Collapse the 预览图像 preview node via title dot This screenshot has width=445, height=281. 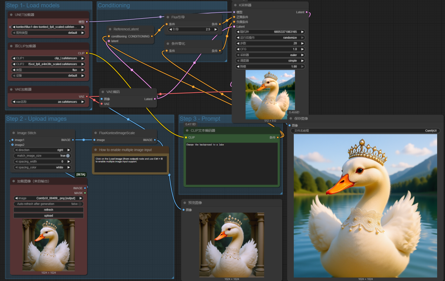[185, 203]
